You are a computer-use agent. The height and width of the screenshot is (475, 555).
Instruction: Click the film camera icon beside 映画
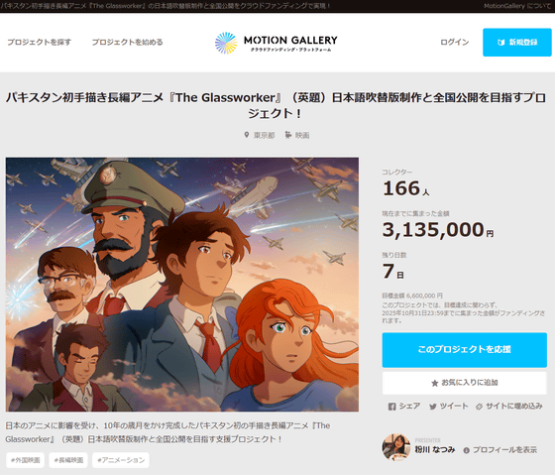288,135
